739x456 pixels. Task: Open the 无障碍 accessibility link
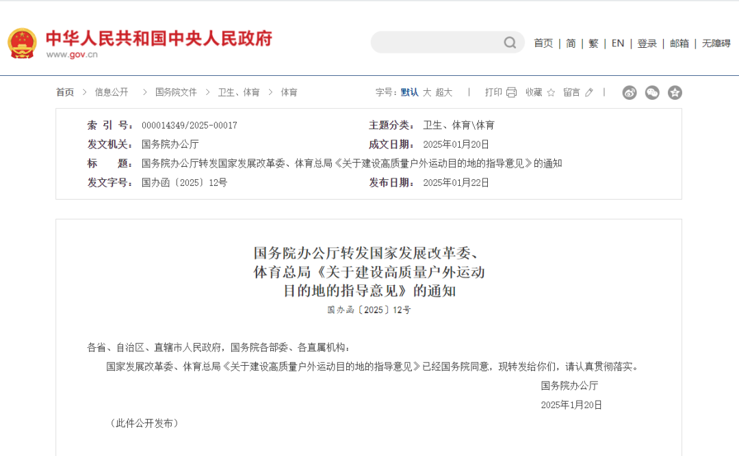tap(716, 42)
